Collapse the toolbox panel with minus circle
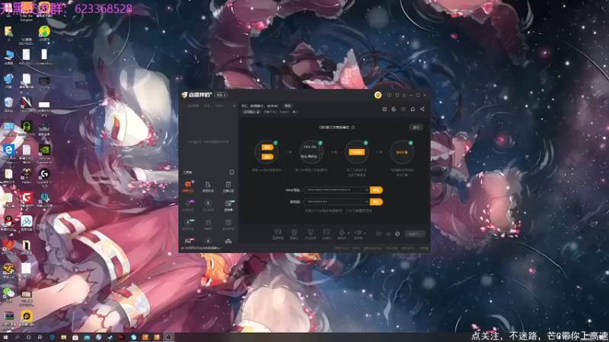 coord(232,173)
